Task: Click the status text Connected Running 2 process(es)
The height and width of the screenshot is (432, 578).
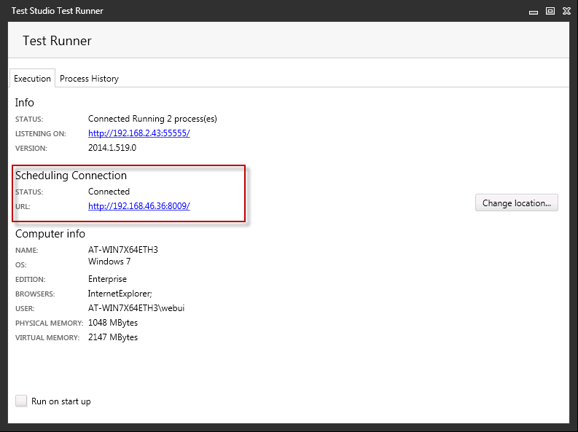Action: point(152,119)
